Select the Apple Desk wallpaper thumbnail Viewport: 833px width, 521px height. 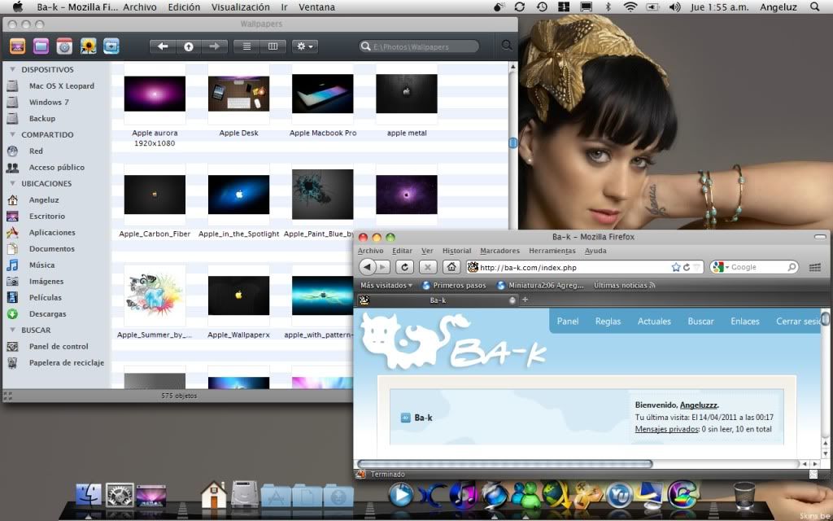point(238,94)
